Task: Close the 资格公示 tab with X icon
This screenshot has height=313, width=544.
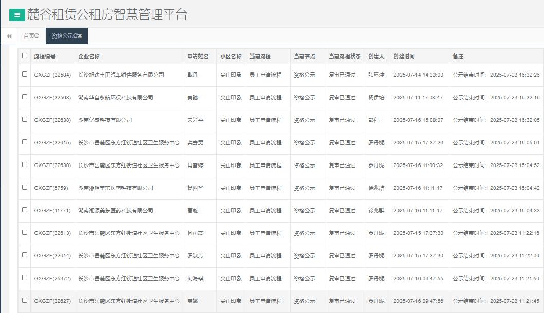Action: click(x=80, y=36)
